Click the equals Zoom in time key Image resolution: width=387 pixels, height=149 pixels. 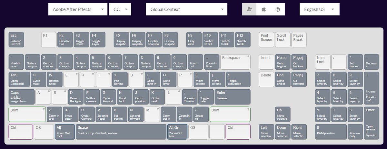pos(211,62)
